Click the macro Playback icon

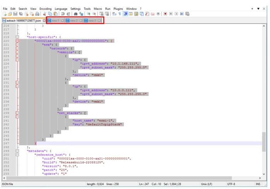176,14
